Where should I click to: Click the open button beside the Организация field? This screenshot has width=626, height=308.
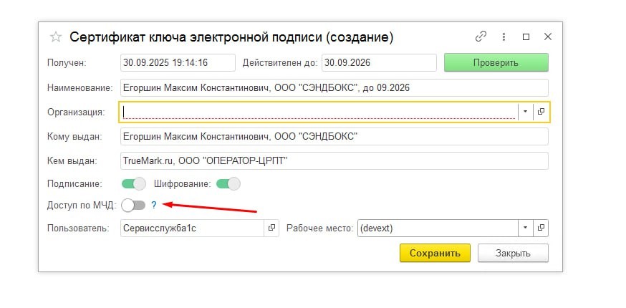[541, 112]
